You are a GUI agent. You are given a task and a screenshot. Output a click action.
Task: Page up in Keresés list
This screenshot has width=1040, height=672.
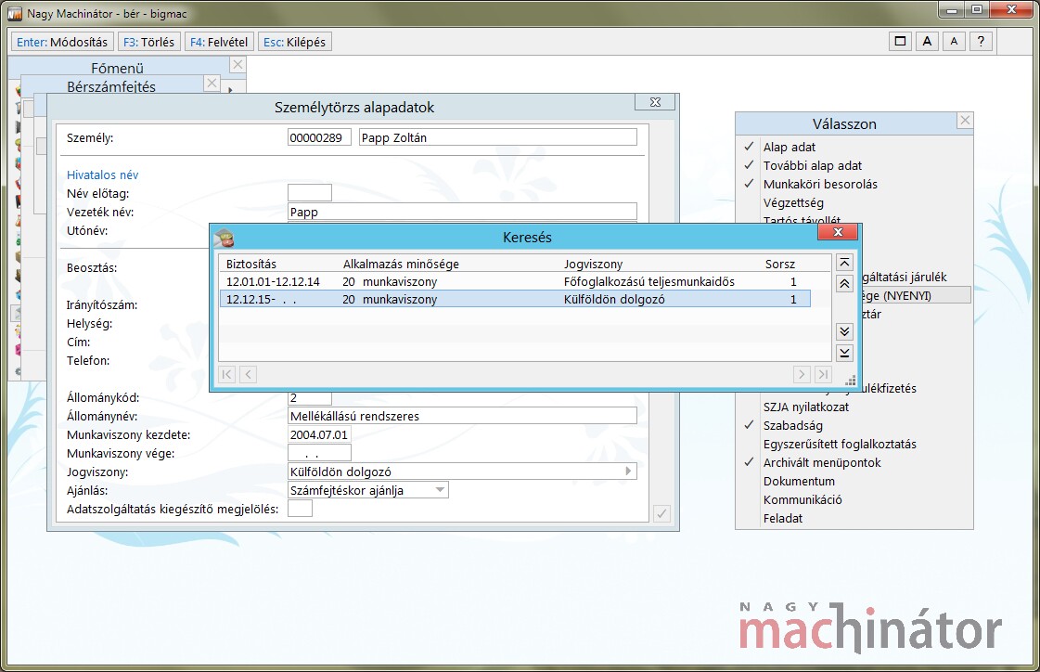[844, 284]
